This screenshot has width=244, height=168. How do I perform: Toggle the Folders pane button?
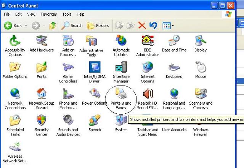[x=98, y=26]
